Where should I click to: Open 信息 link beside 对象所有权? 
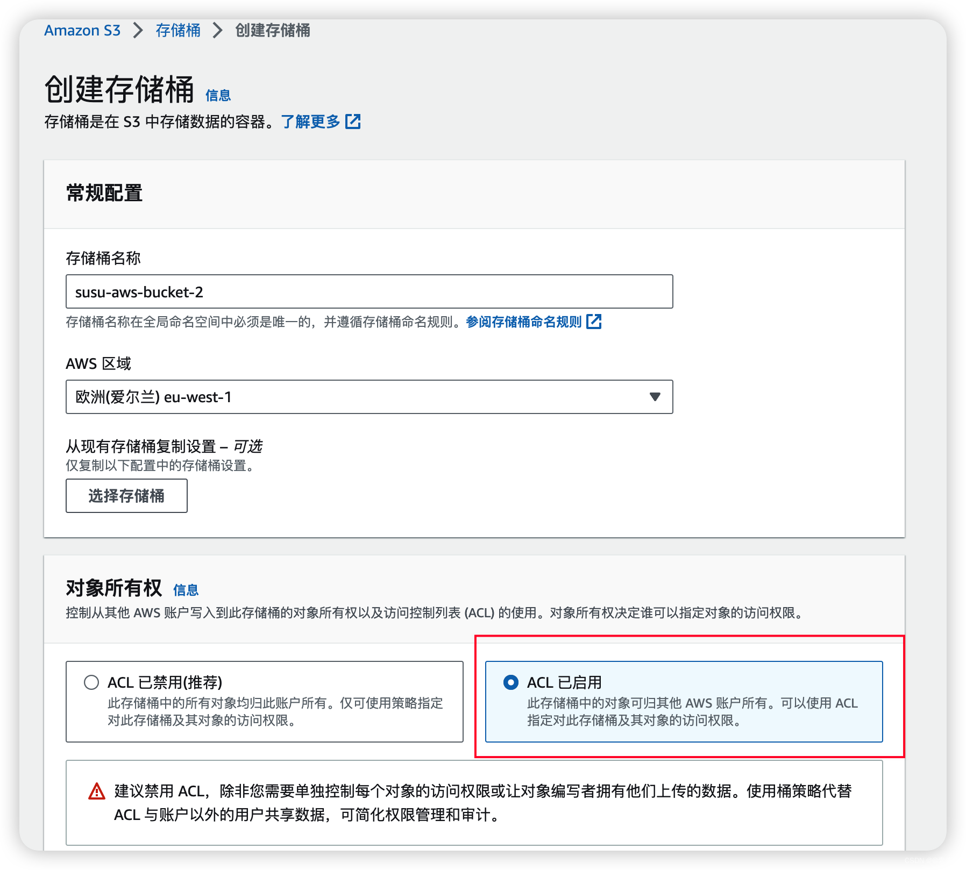coord(186,590)
